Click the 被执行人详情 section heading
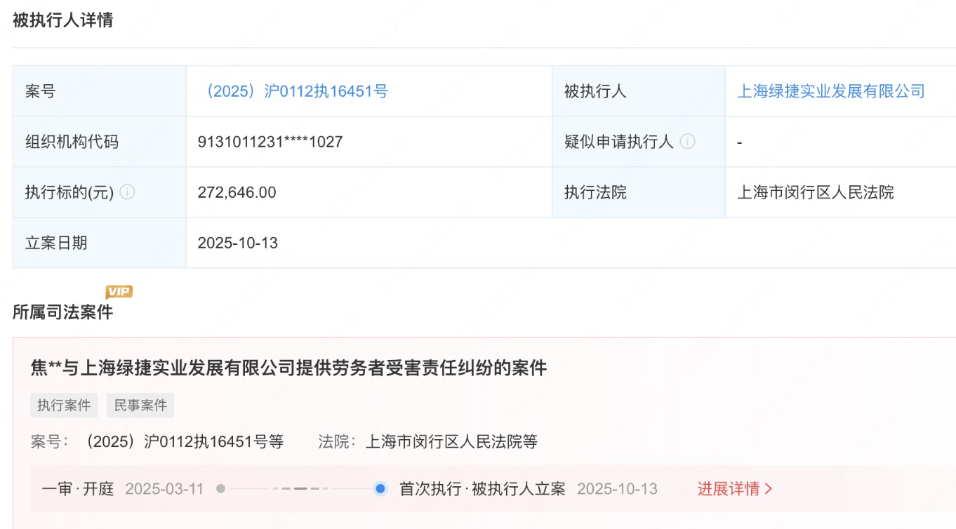956x529 pixels. [63, 20]
